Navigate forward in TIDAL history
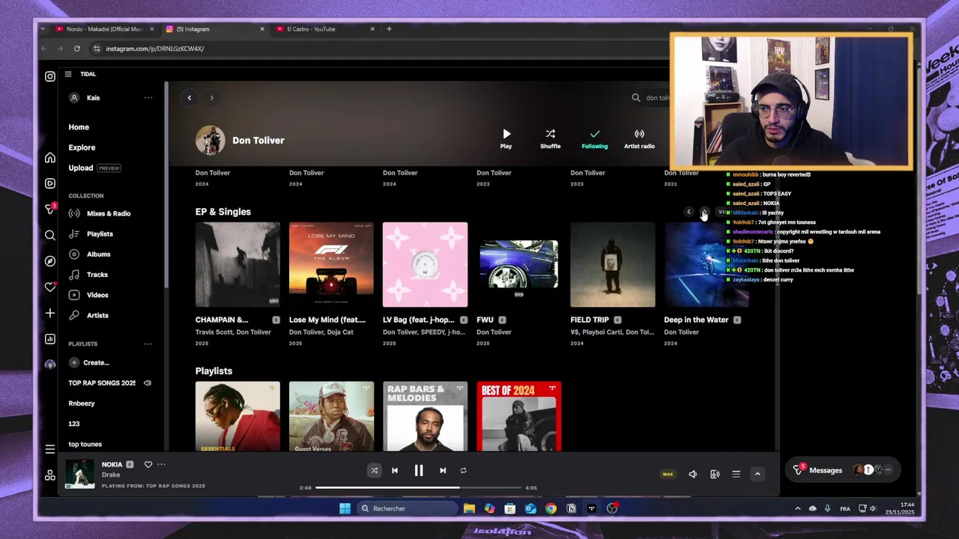Viewport: 959px width, 539px height. (x=211, y=97)
